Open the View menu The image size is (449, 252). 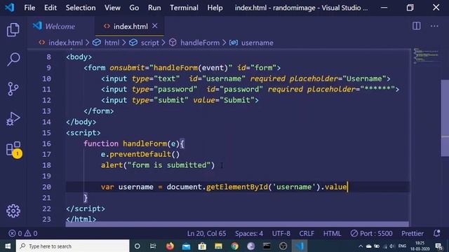tap(112, 8)
